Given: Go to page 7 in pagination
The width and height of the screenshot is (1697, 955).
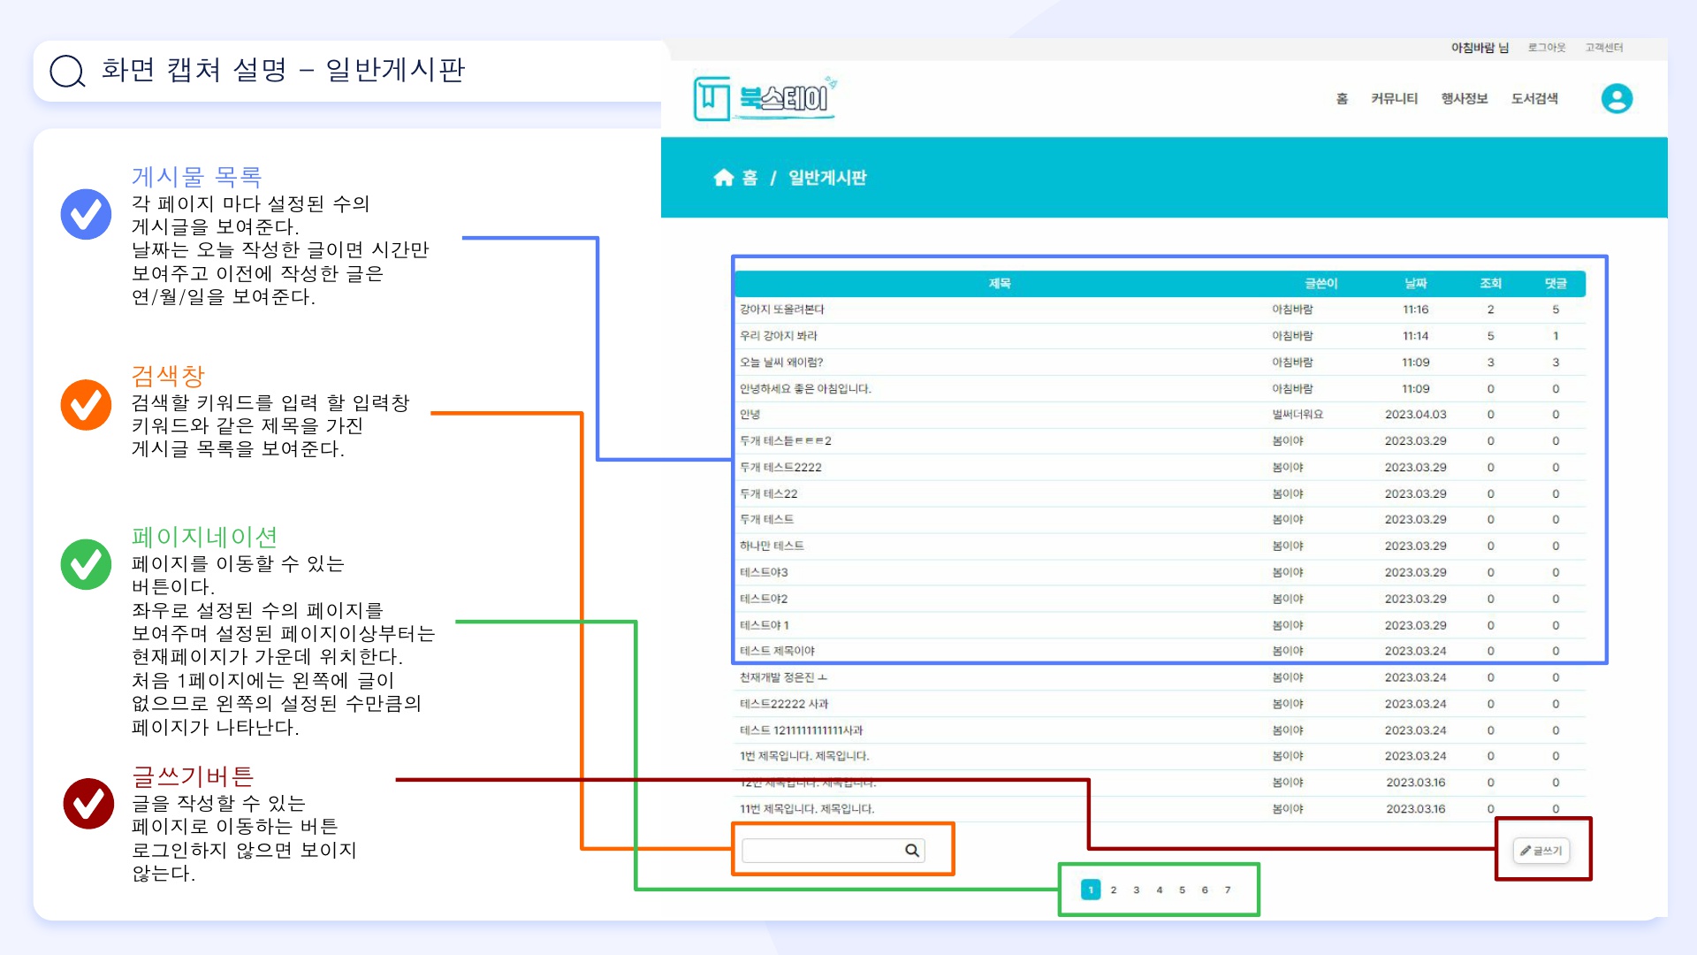Looking at the screenshot, I should click(x=1228, y=890).
